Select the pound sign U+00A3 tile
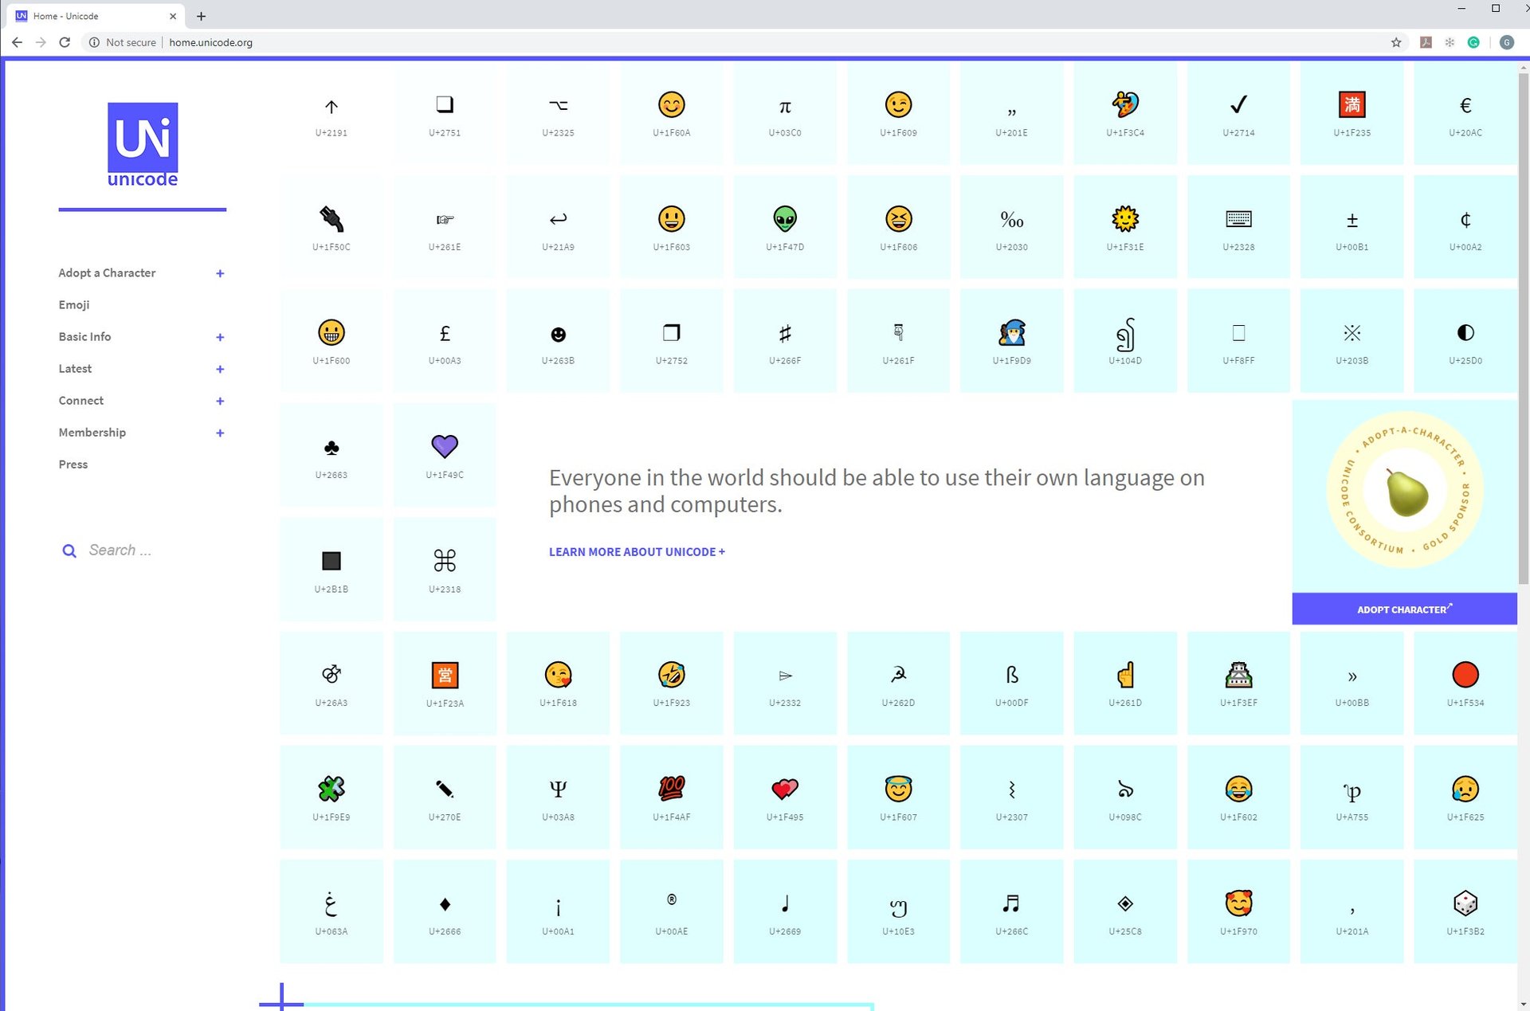The width and height of the screenshot is (1530, 1011). click(445, 341)
